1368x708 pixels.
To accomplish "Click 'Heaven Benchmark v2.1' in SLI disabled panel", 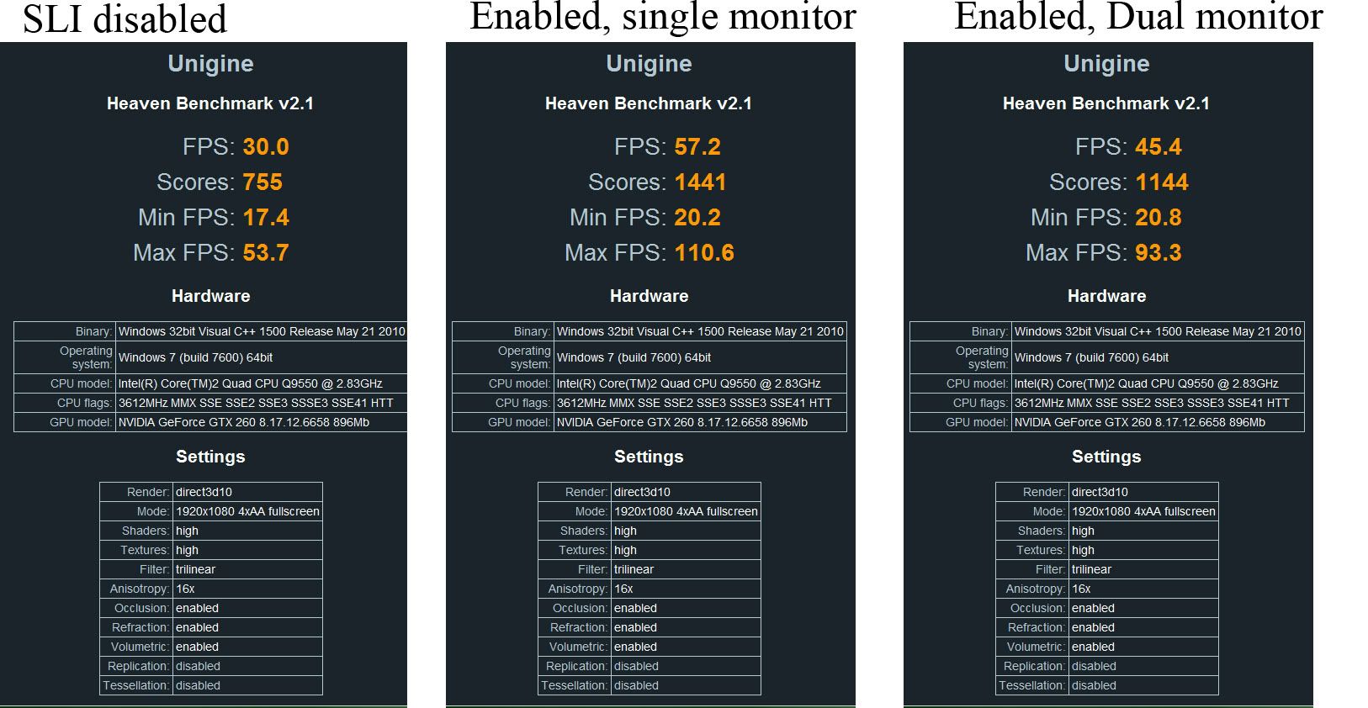I will (x=210, y=103).
